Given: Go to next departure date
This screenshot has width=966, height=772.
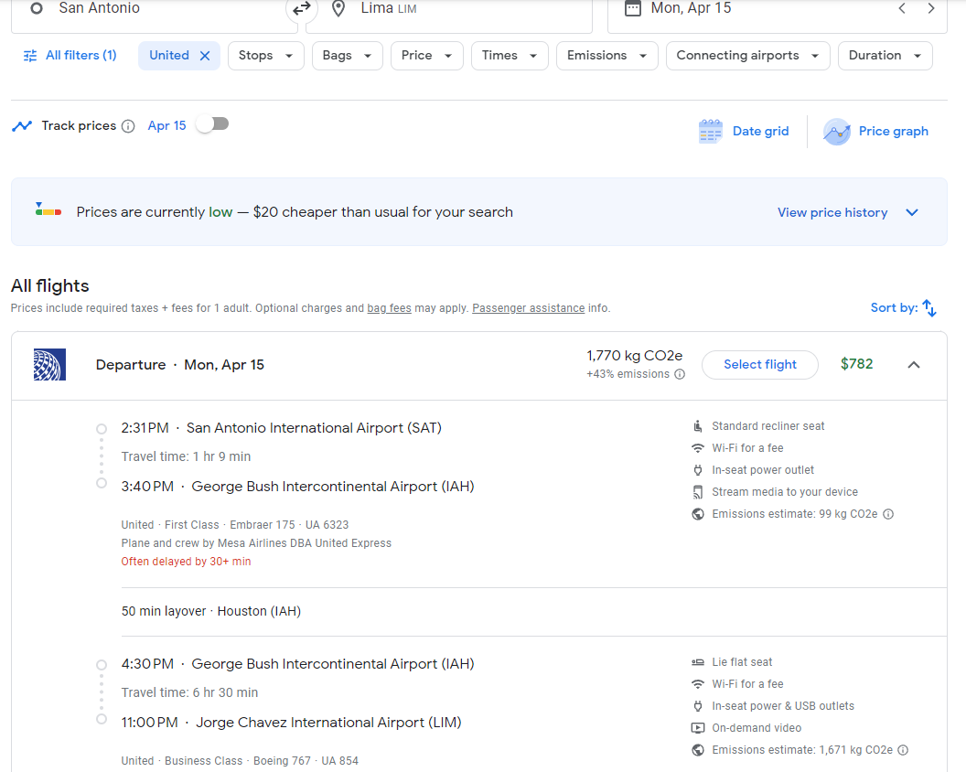Looking at the screenshot, I should [x=931, y=9].
